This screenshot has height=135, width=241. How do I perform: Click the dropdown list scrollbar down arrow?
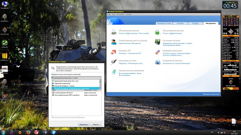pos(101,88)
